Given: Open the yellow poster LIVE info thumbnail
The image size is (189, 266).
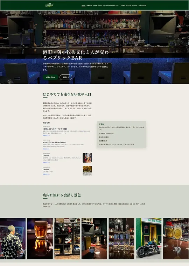Looking at the screenshot, I should (87, 171).
